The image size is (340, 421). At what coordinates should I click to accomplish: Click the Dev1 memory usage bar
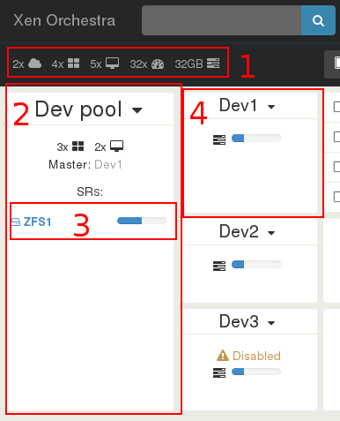pos(256,138)
